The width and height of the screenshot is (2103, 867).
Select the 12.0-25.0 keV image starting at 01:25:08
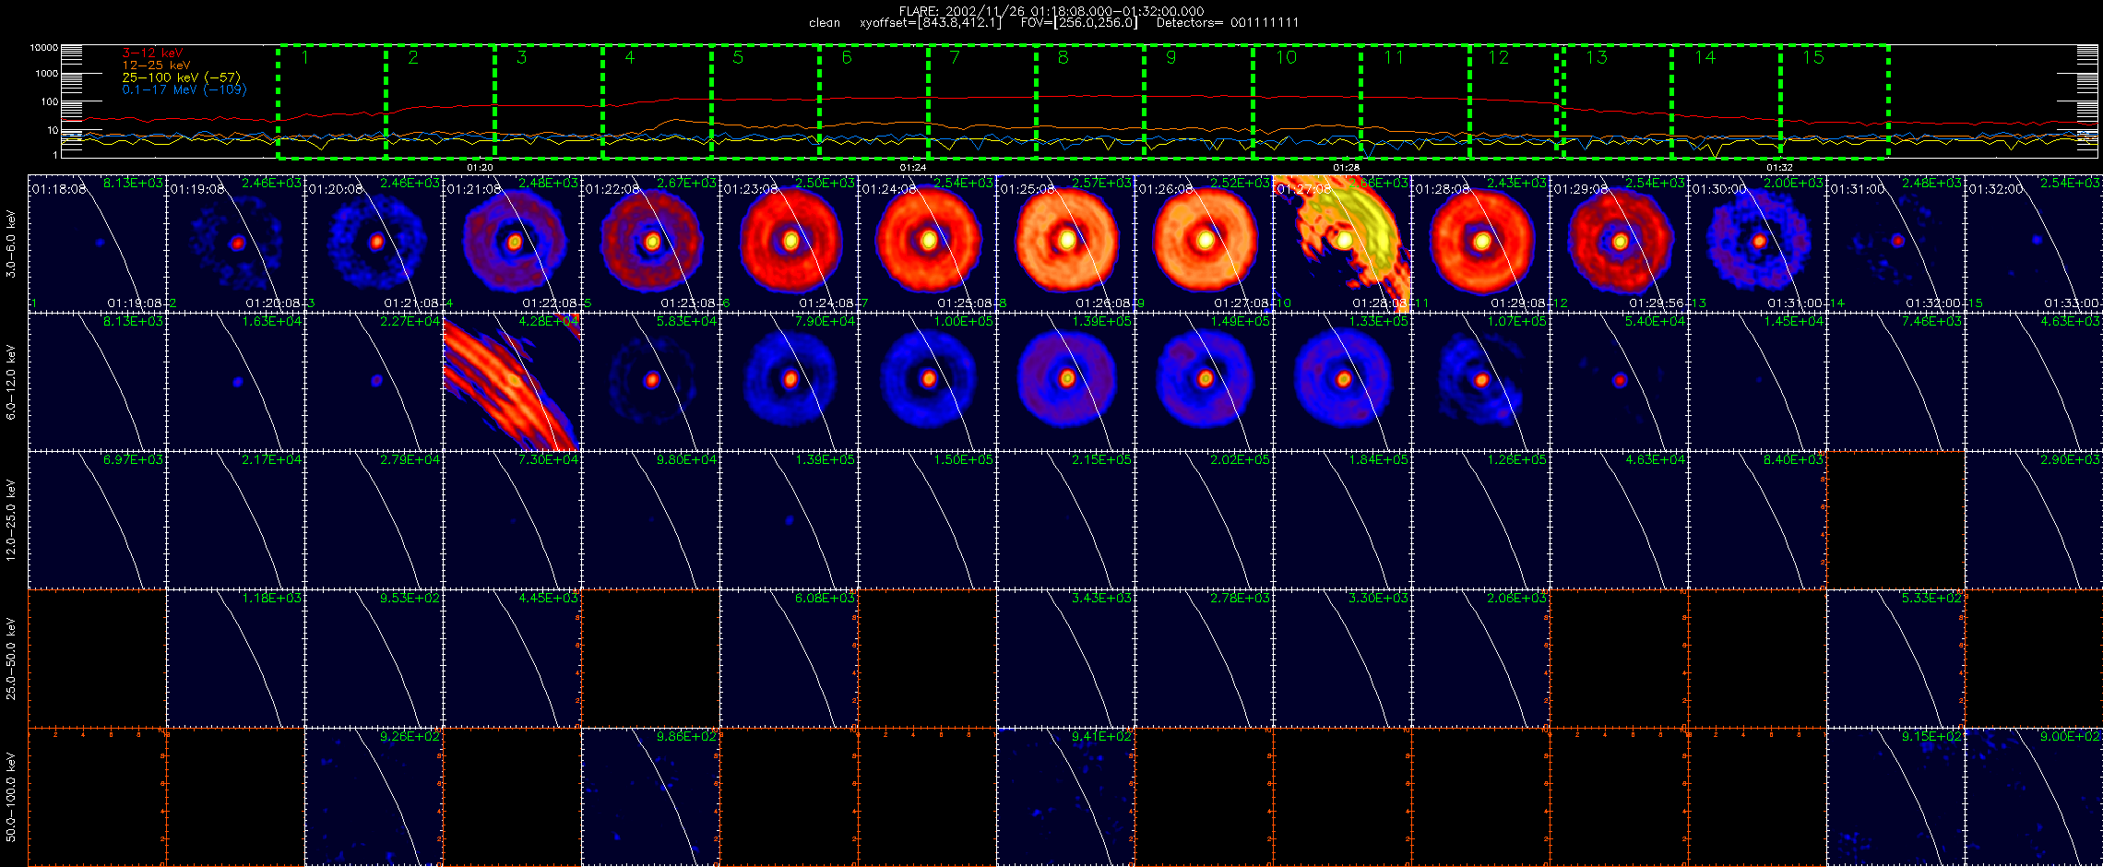1065,519
